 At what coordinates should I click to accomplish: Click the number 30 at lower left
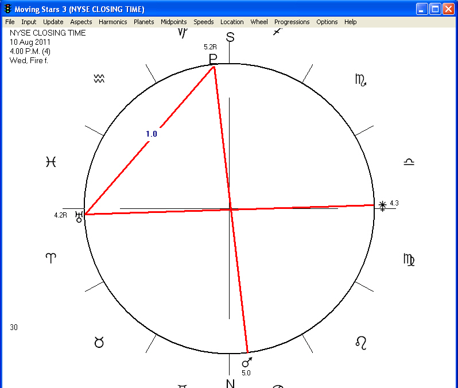click(x=14, y=327)
